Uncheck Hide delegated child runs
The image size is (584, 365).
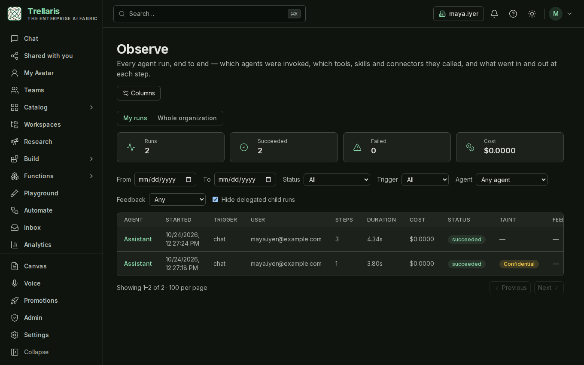click(215, 200)
